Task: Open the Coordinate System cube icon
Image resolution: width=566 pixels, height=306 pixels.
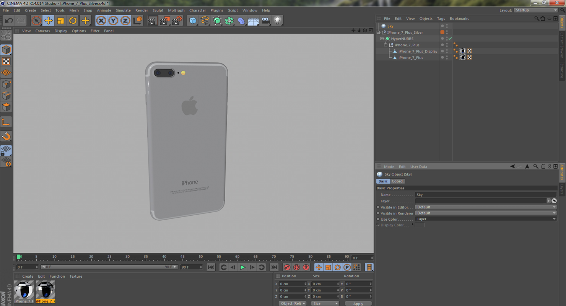Action: click(138, 21)
